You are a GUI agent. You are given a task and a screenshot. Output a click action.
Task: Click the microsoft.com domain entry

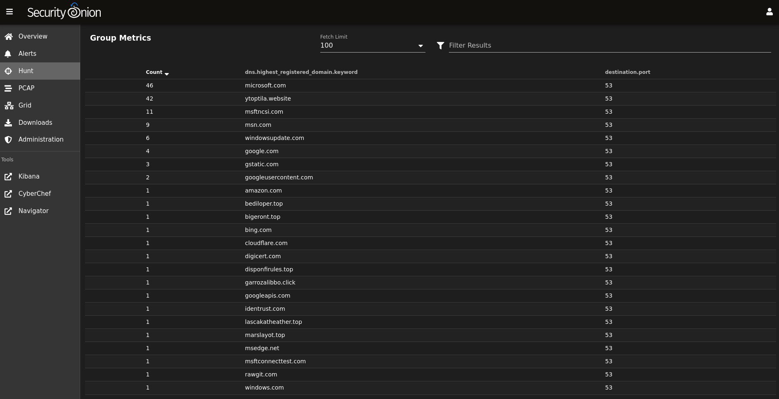click(x=265, y=85)
